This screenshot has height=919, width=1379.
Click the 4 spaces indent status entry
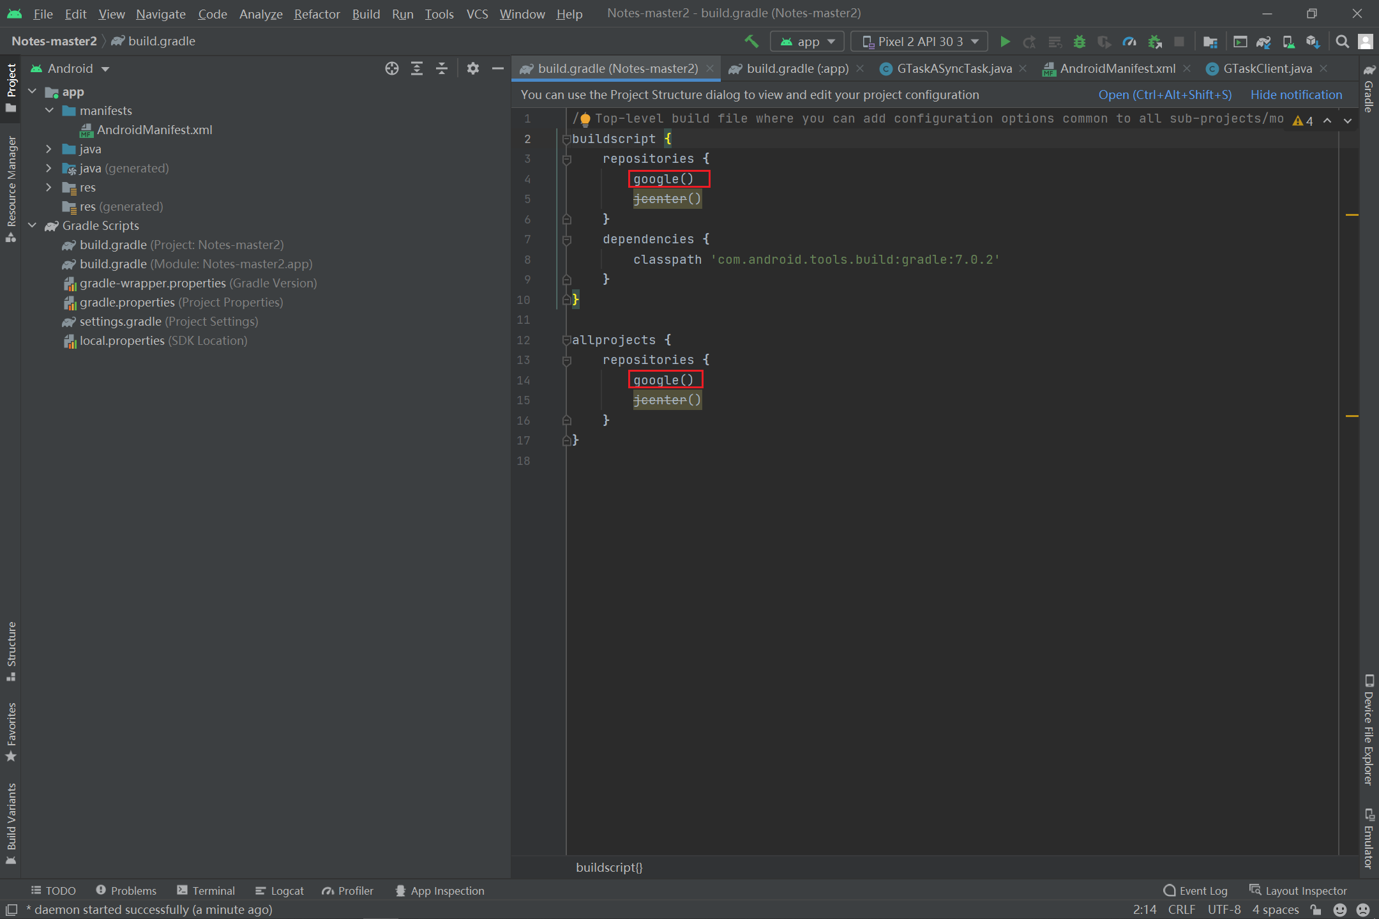point(1276,909)
